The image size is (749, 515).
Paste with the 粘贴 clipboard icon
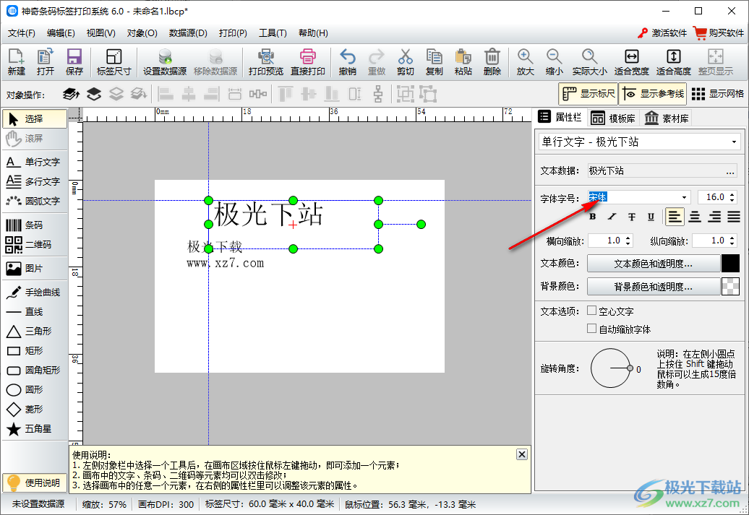click(463, 61)
